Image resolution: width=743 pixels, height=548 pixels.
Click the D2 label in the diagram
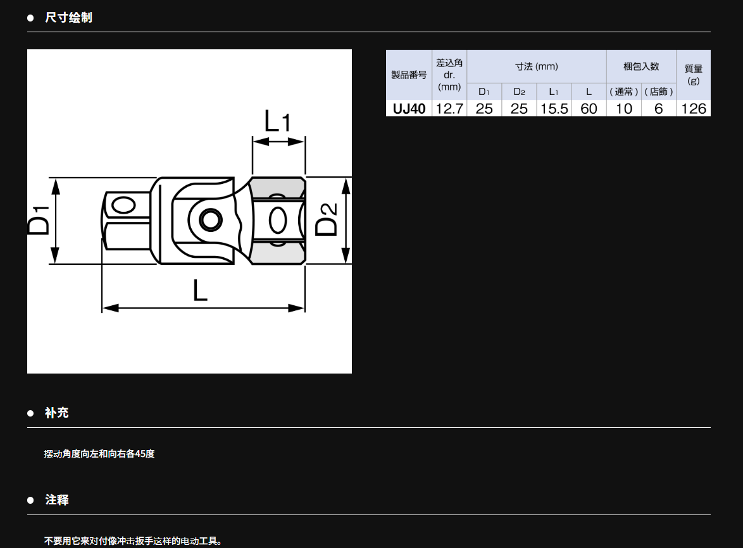pos(327,219)
